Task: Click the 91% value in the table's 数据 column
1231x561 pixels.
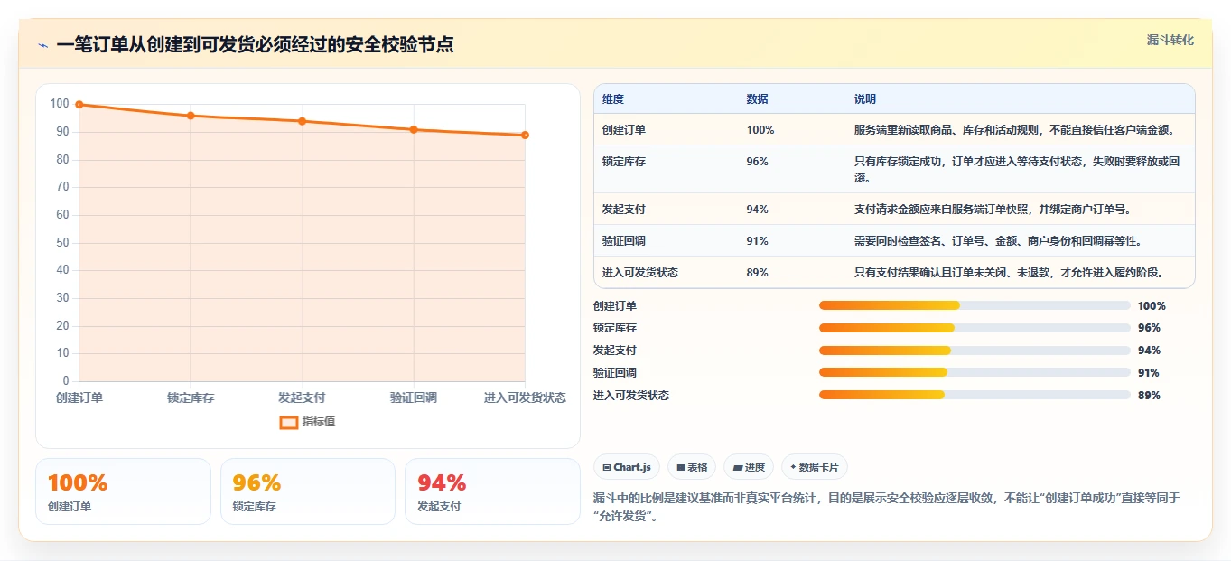Action: click(758, 241)
